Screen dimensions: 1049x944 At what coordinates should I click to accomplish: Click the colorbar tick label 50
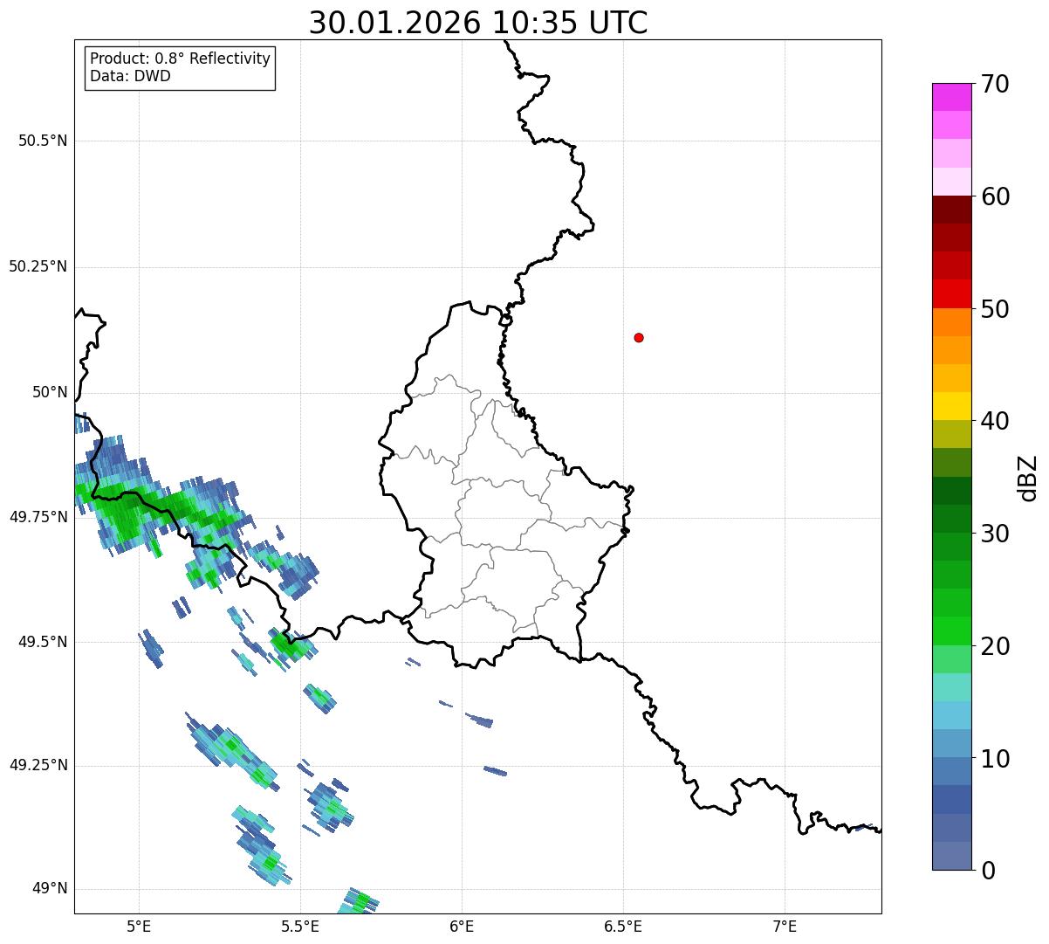tap(995, 309)
